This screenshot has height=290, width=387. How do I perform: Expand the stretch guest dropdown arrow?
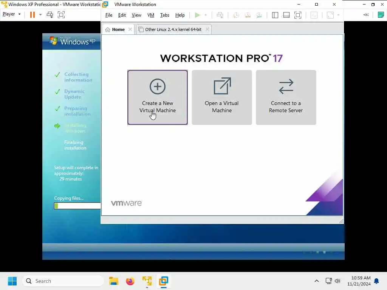click(x=338, y=15)
